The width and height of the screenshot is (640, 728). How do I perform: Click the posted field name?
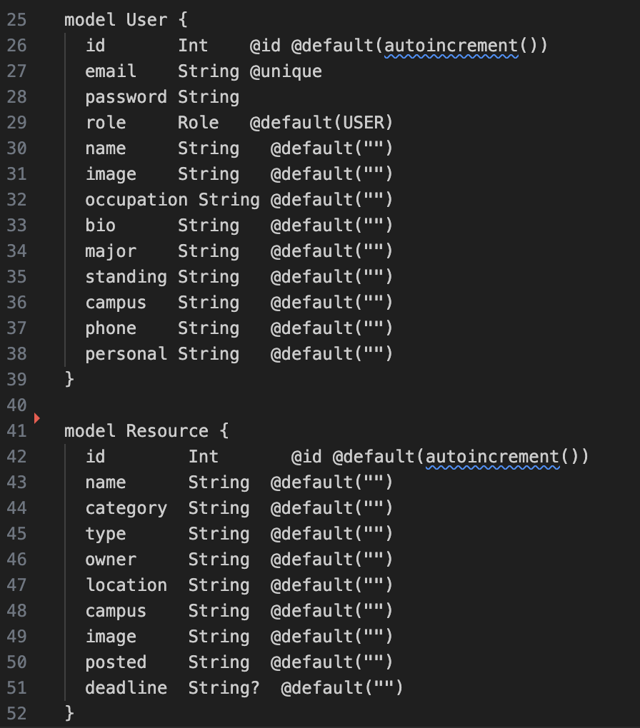[x=116, y=662]
